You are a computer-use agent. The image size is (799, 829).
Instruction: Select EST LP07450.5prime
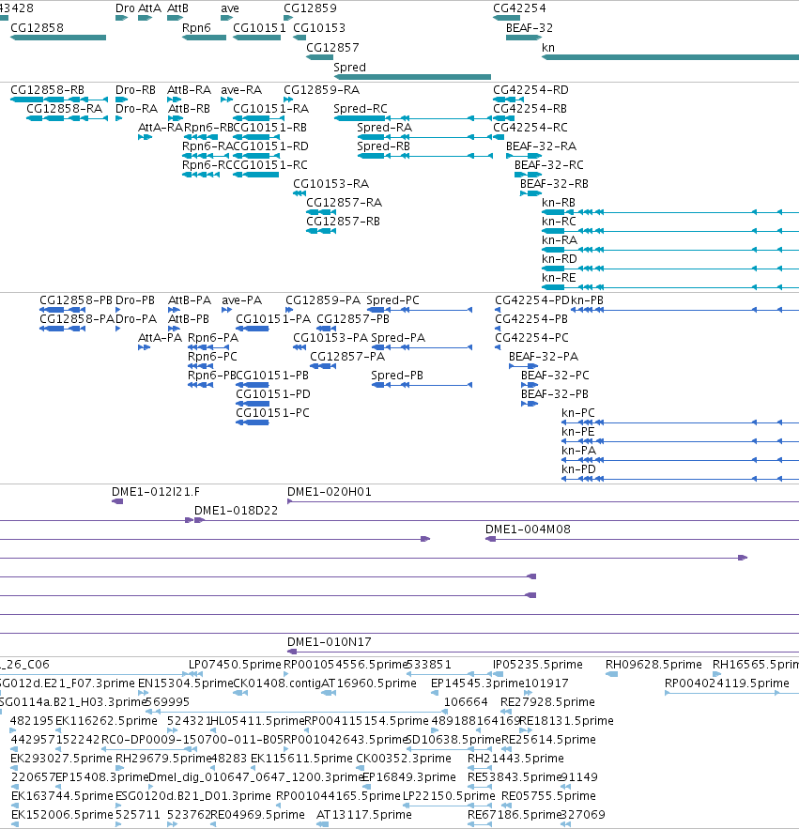point(195,674)
